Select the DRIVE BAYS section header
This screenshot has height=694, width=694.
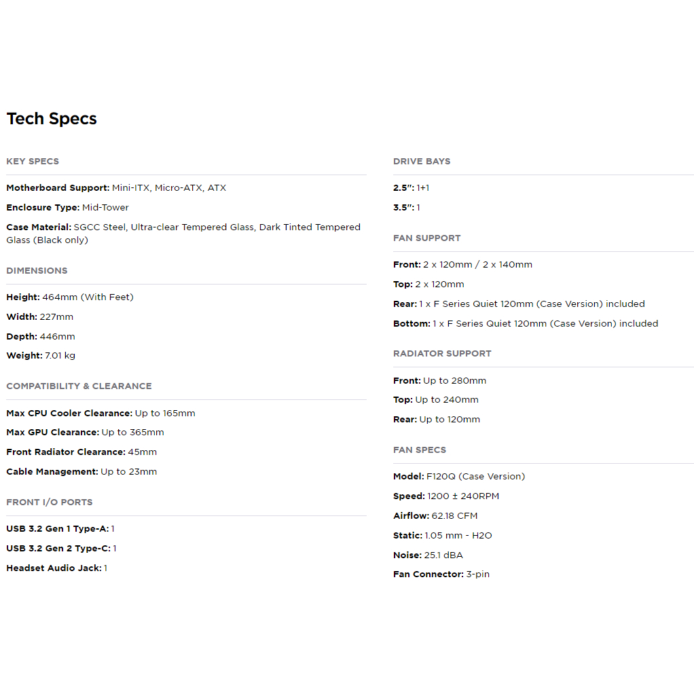tap(422, 161)
